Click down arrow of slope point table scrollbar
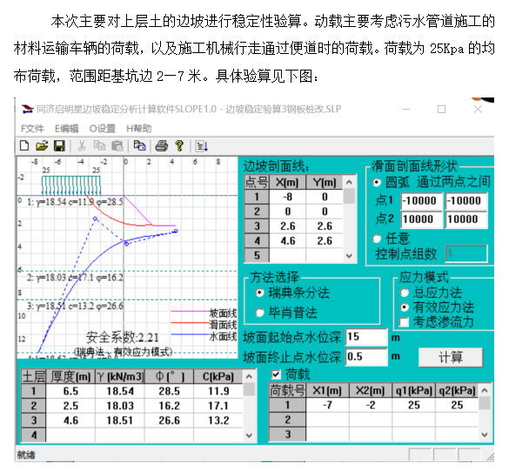The height and width of the screenshot is (470, 509). (349, 256)
